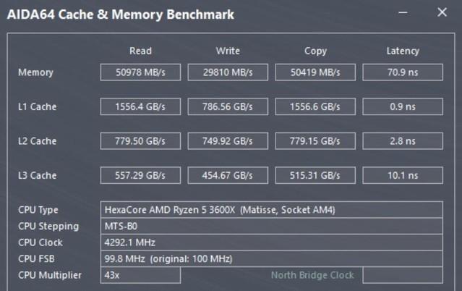462x291 pixels.
Task: Select the CPU Multiplier 43x box
Action: pyautogui.click(x=140, y=275)
